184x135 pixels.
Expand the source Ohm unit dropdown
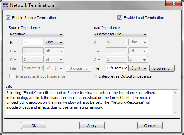click(x=54, y=42)
